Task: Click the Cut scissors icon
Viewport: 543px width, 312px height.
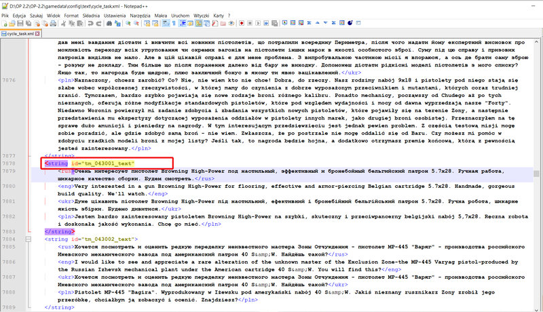Action: pyautogui.click(x=63, y=23)
